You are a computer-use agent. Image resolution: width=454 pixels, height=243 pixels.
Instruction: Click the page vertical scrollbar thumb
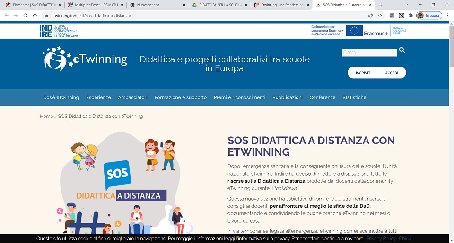click(451, 46)
